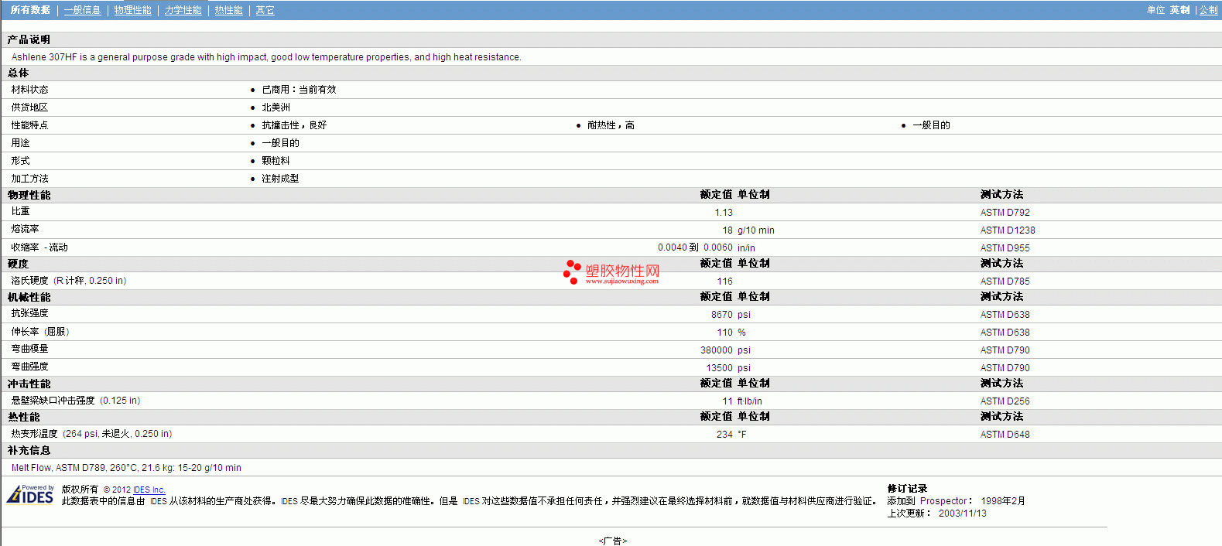Click the 修订记录 heading

[907, 489]
